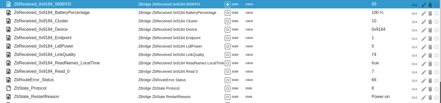Delete the LinkQuality object via trash icon
The image size is (441, 103).
(x=430, y=55)
